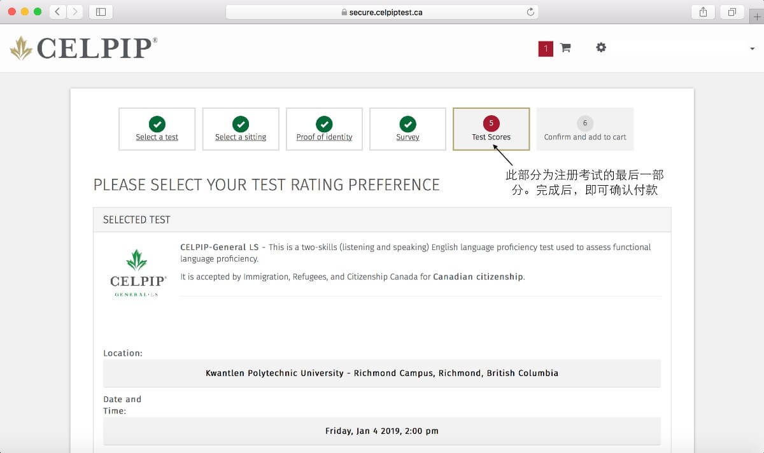Open settings gear icon
Viewport: 764px width, 453px height.
click(601, 47)
